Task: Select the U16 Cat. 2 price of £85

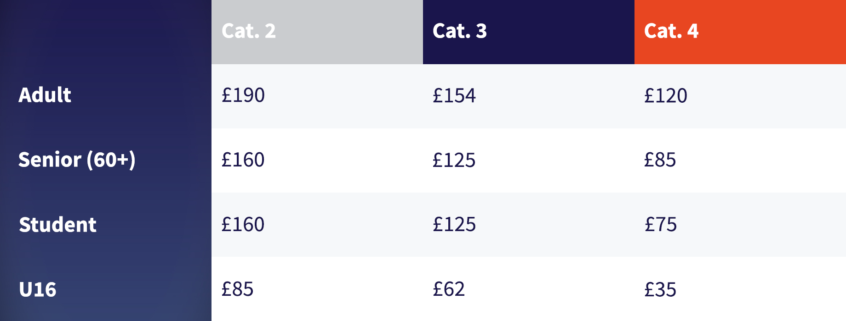Action: point(238,289)
